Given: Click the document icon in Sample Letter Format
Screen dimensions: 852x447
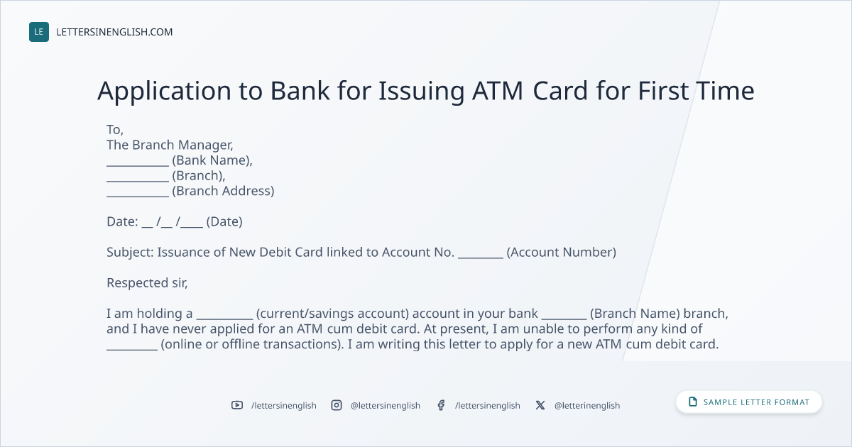Looking at the screenshot, I should coord(693,402).
